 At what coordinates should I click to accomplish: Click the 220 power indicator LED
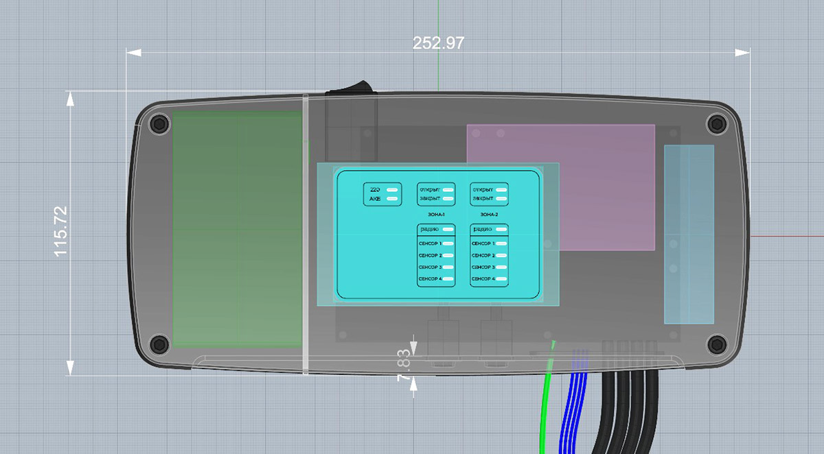393,189
